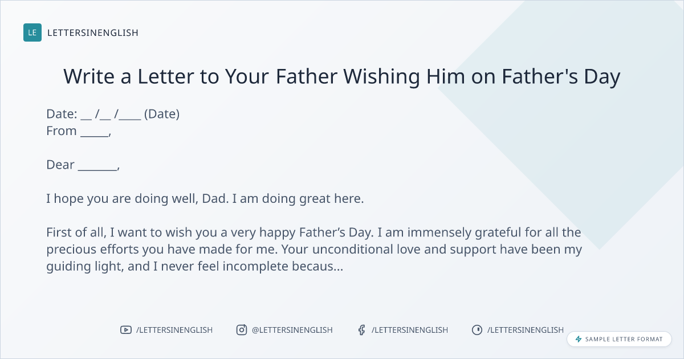Screen dimensions: 684x359
Task: Click the YouTube icon in the footer
Action: pyautogui.click(x=126, y=330)
